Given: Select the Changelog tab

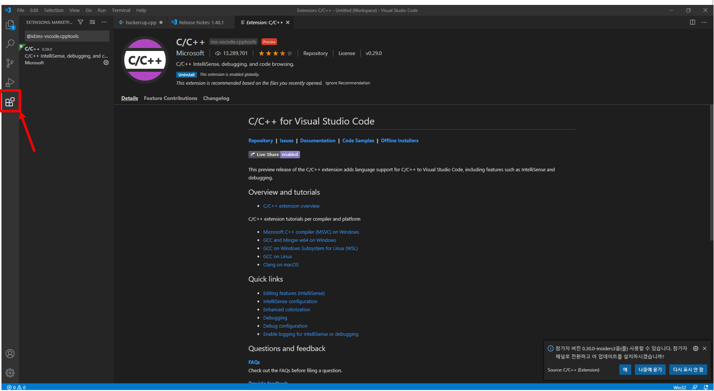Looking at the screenshot, I should point(216,98).
